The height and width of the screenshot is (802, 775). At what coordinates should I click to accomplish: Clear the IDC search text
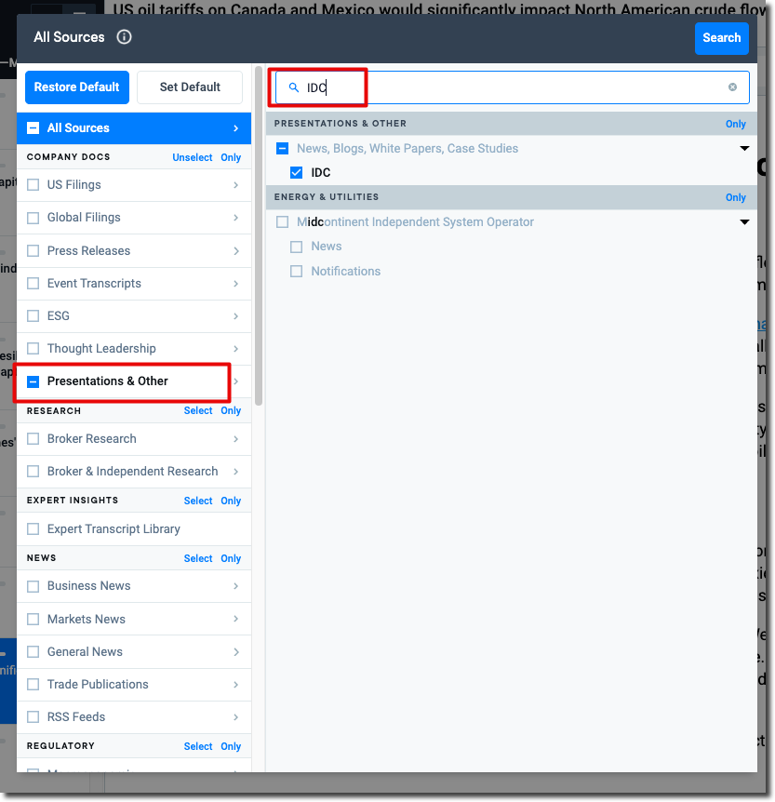click(x=732, y=87)
